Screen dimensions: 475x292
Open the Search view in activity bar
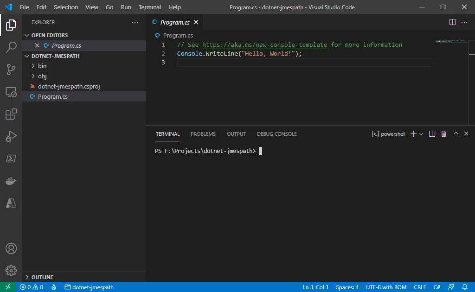click(11, 47)
